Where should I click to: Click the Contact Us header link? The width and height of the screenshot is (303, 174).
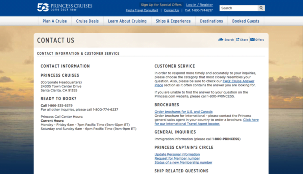coord(171,10)
